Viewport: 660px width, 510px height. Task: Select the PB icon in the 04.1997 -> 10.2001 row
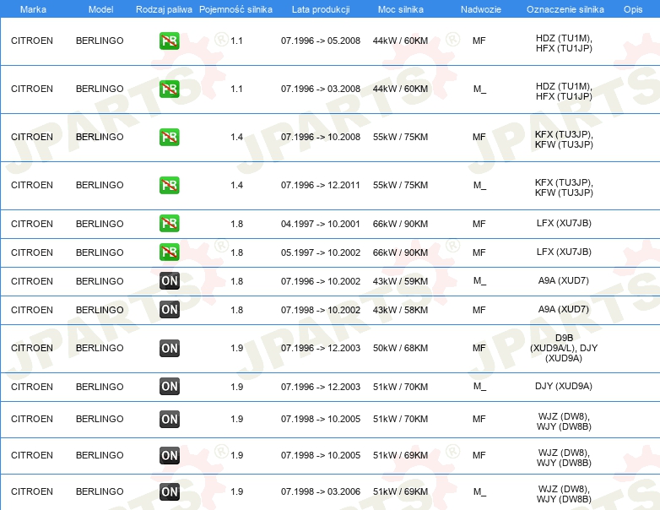169,224
